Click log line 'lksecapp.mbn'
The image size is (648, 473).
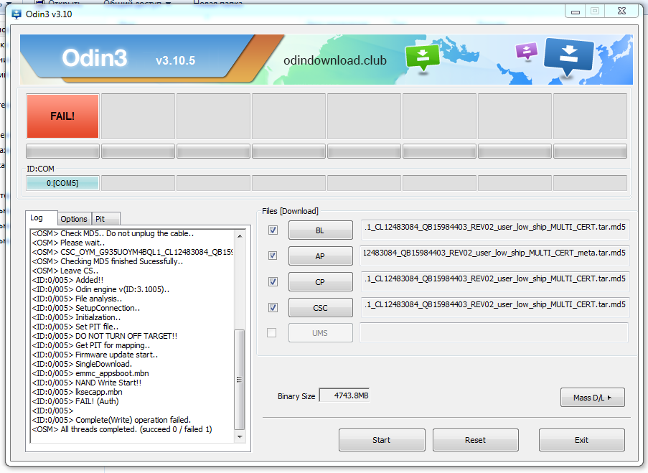(98, 392)
